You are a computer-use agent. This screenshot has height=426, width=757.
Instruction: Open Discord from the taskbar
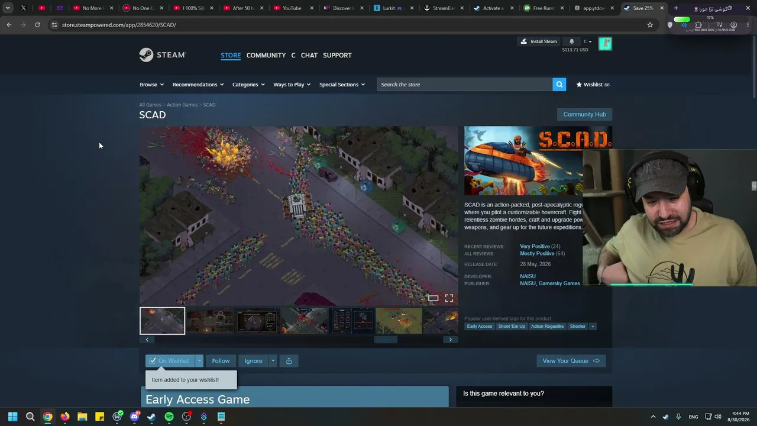[x=134, y=417]
